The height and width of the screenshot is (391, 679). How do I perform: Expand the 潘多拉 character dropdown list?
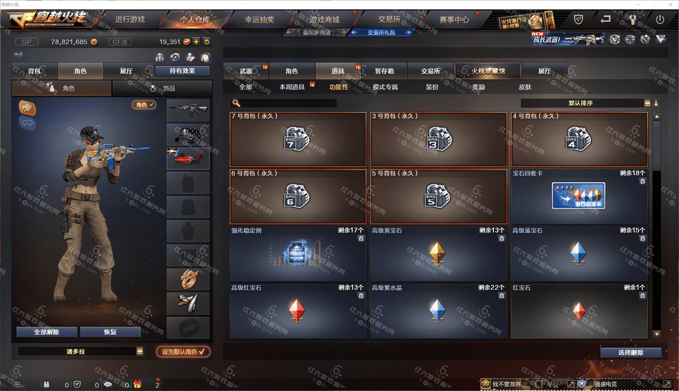[140, 351]
